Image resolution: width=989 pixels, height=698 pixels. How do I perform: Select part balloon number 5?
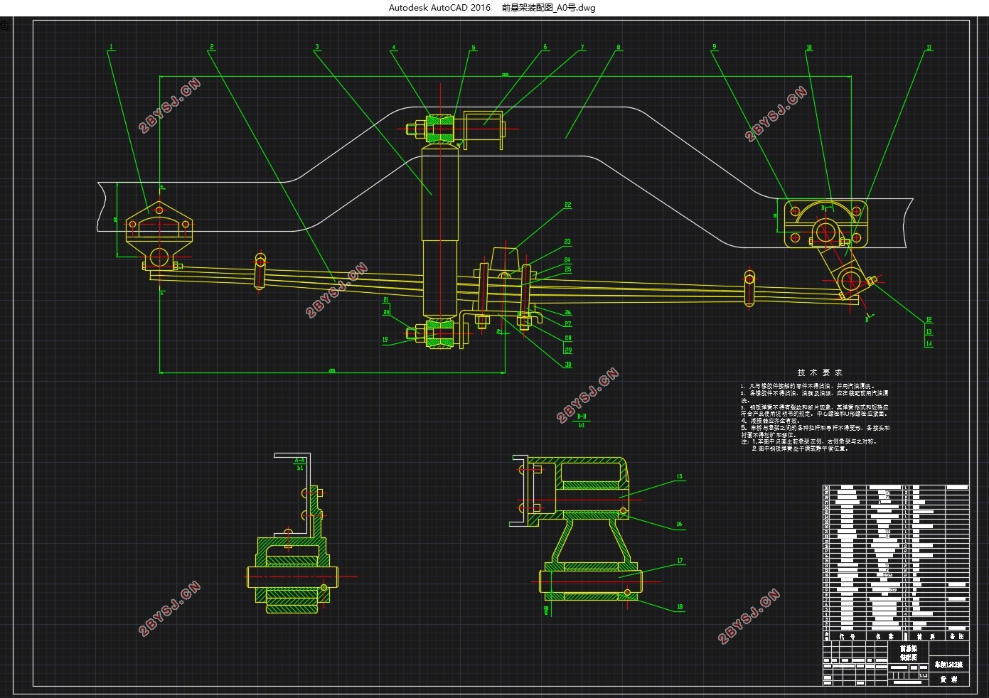pos(474,48)
